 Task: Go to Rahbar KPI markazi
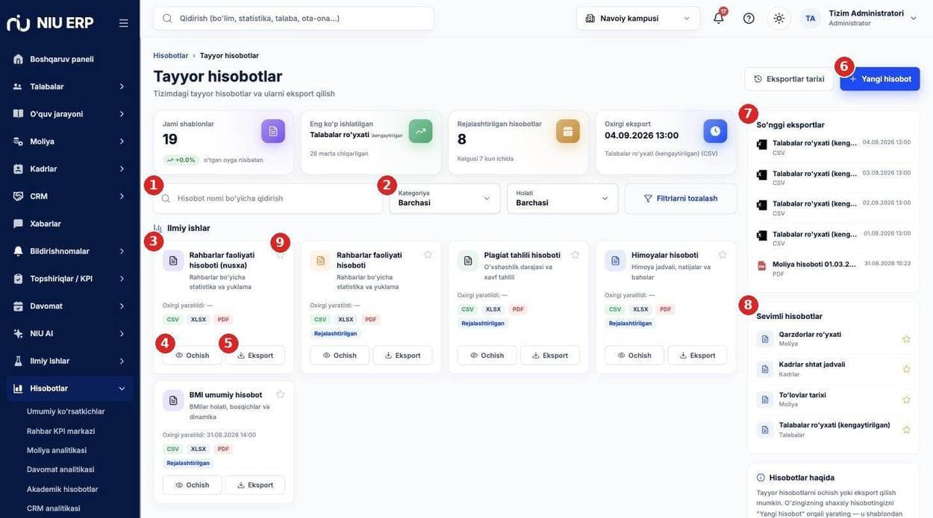click(60, 431)
